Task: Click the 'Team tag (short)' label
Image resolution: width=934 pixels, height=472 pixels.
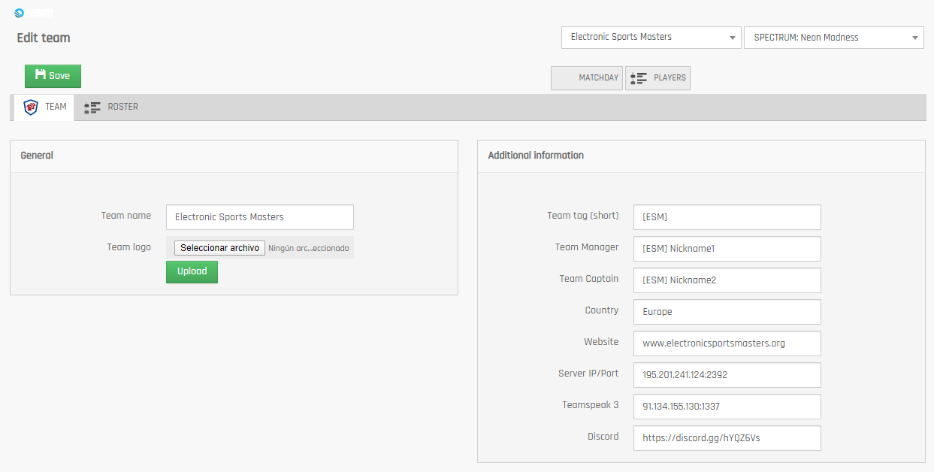Action: (x=583, y=216)
